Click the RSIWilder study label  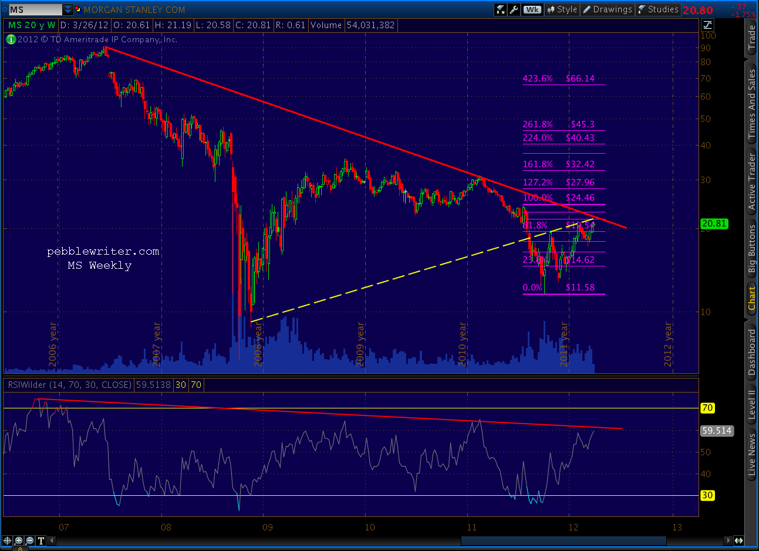[x=69, y=385]
